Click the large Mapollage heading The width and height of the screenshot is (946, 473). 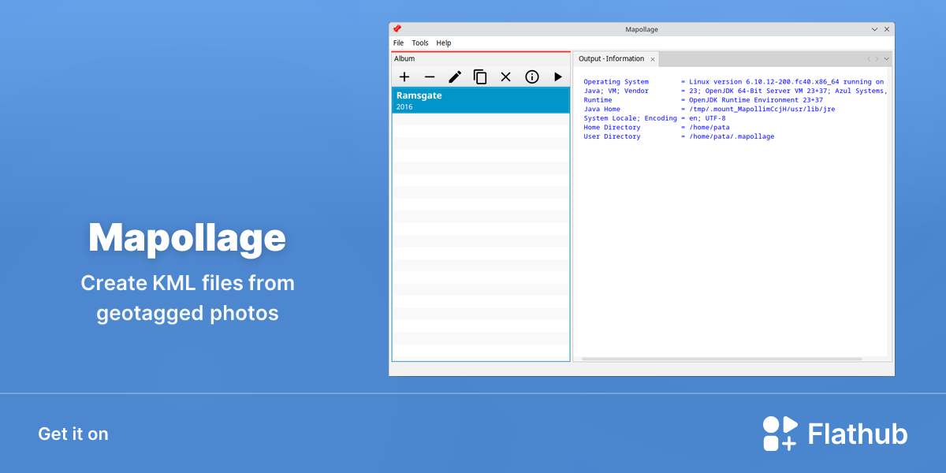[x=187, y=237]
